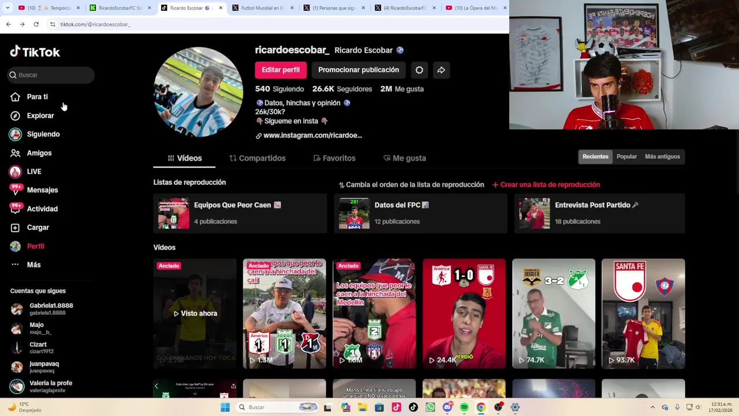Switch to Futbol Mundial en X browser tab
The height and width of the screenshot is (416, 739).
click(263, 8)
